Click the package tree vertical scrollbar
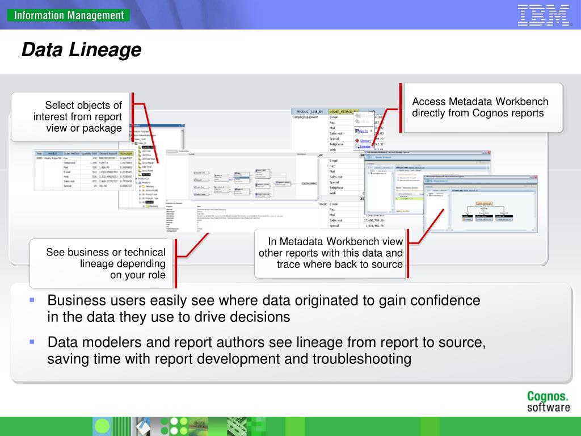 click(182, 139)
